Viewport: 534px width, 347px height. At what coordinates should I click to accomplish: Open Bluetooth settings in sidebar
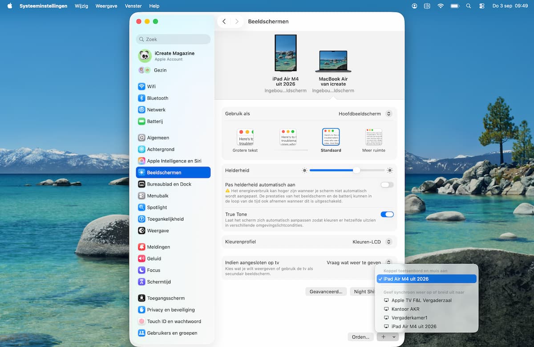(173, 98)
